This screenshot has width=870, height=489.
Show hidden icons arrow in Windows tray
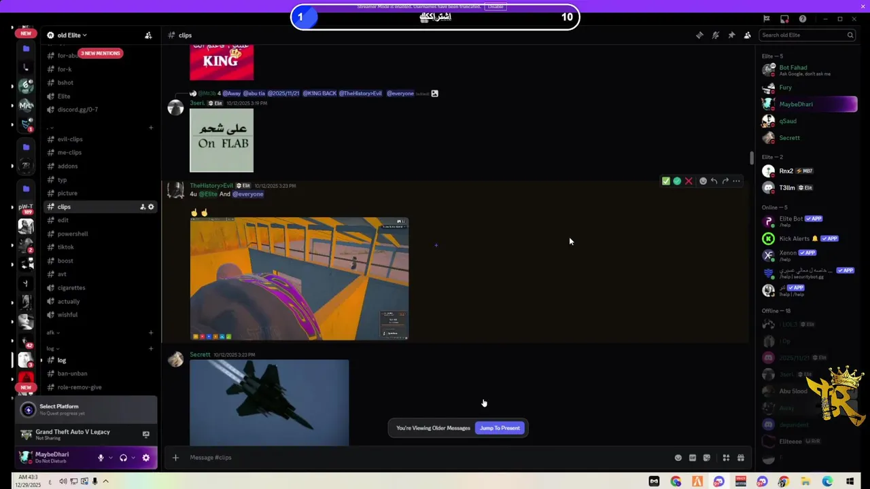(x=105, y=482)
